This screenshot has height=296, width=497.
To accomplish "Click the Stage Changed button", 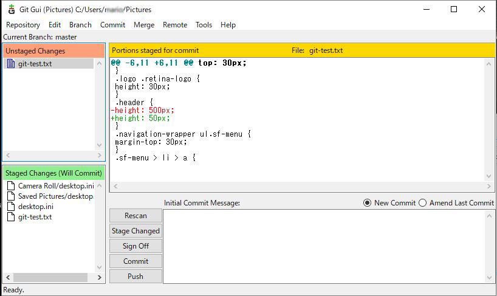I will [x=135, y=231].
